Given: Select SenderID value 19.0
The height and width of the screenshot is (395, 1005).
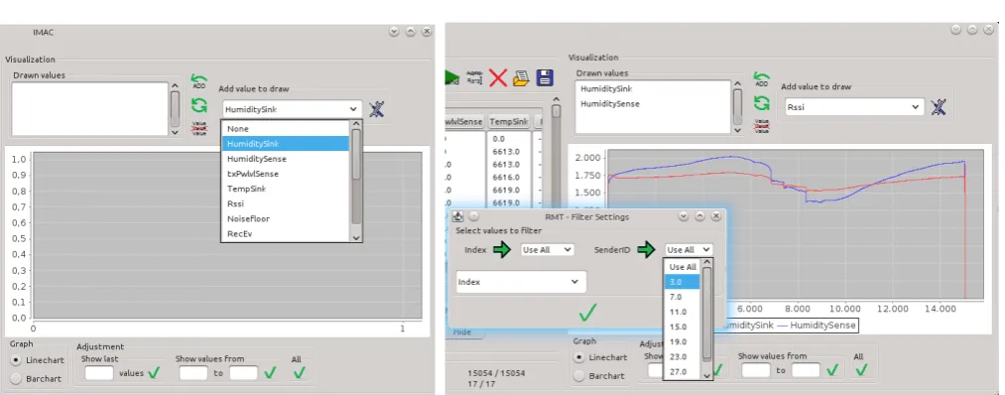Looking at the screenshot, I should pyautogui.click(x=683, y=341).
